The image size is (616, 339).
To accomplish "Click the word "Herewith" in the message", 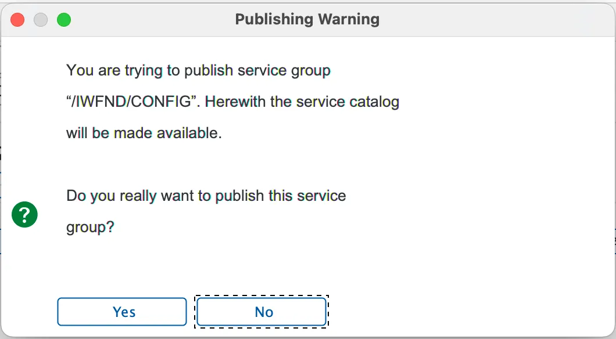I will click(235, 102).
